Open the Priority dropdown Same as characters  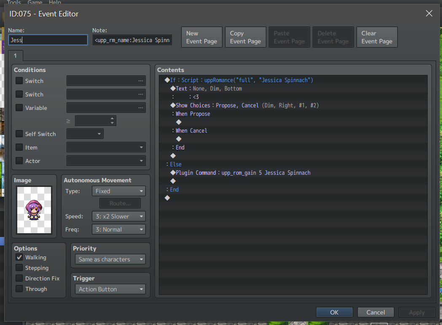coord(110,259)
